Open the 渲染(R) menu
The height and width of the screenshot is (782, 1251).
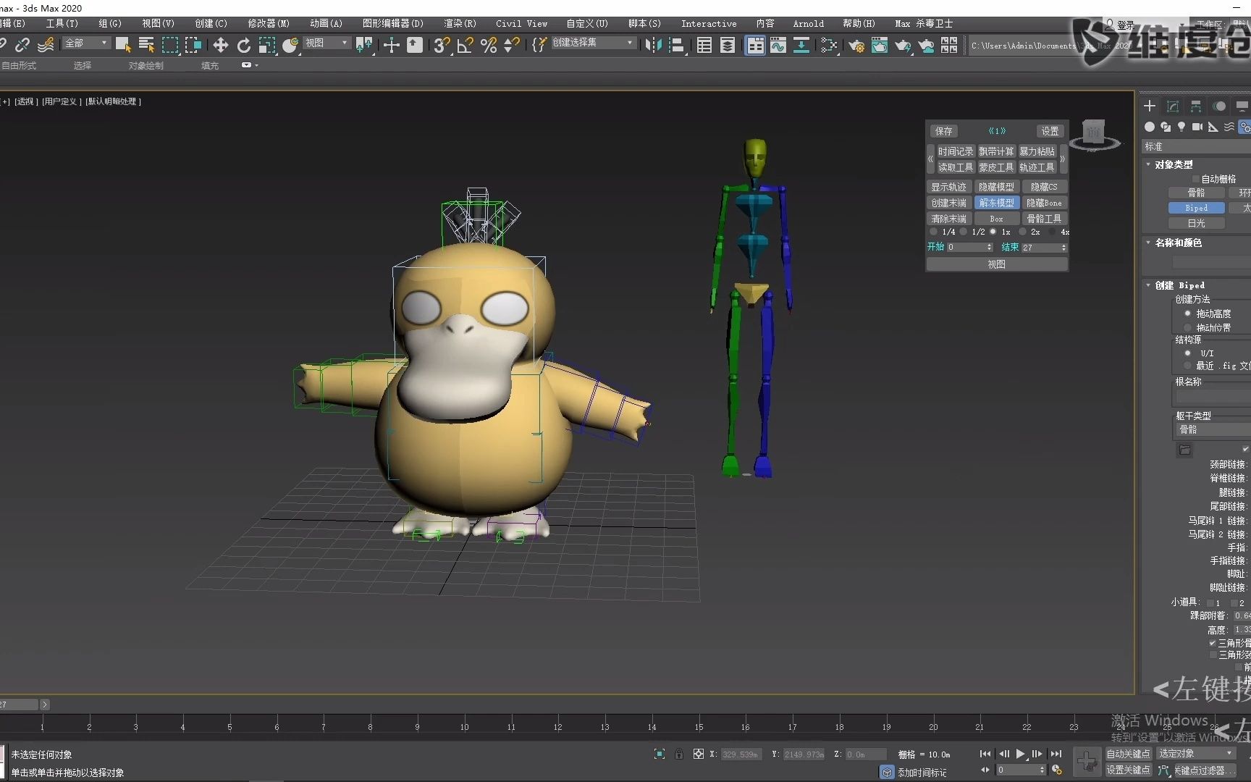click(460, 23)
